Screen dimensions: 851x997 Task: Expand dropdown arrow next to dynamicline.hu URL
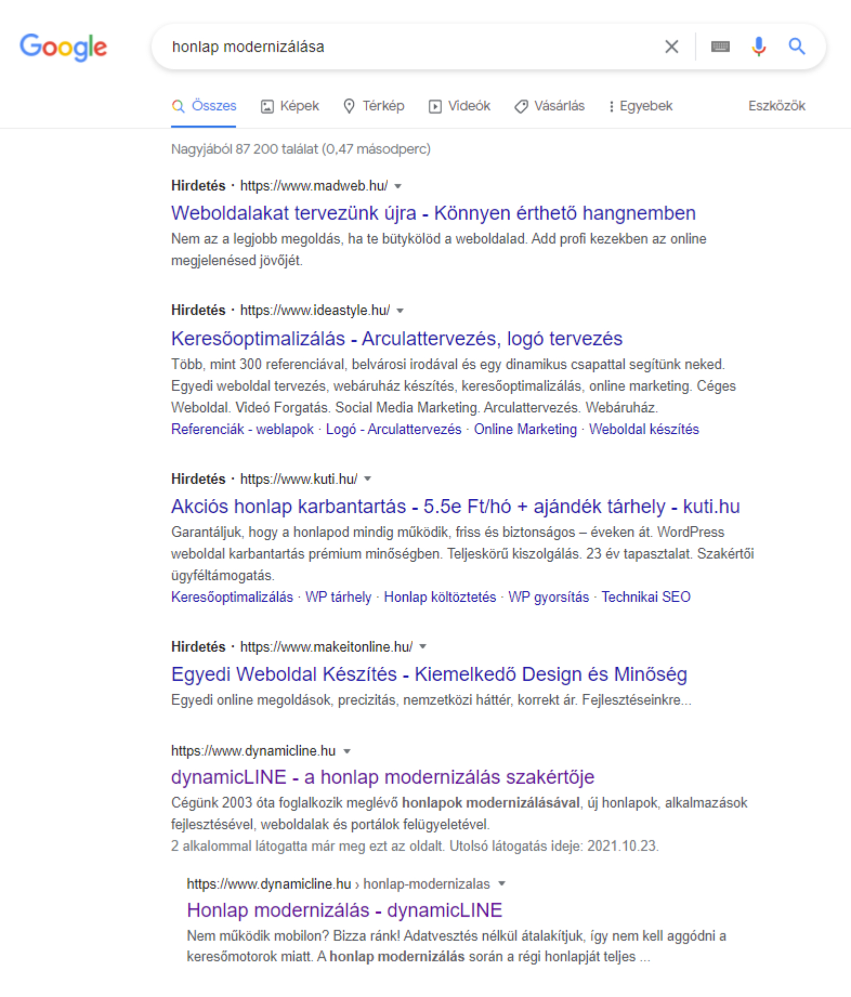pyautogui.click(x=347, y=751)
